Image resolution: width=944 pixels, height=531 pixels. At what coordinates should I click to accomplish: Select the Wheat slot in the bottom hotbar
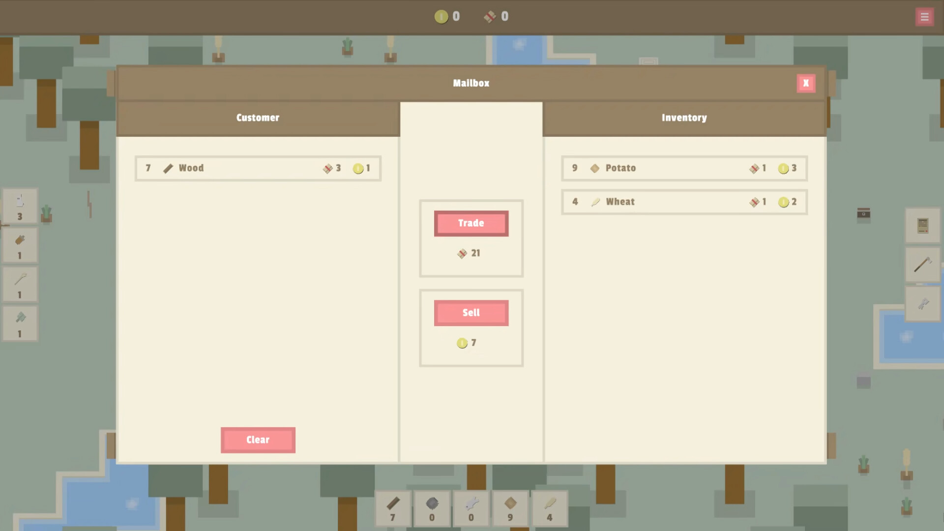point(550,509)
